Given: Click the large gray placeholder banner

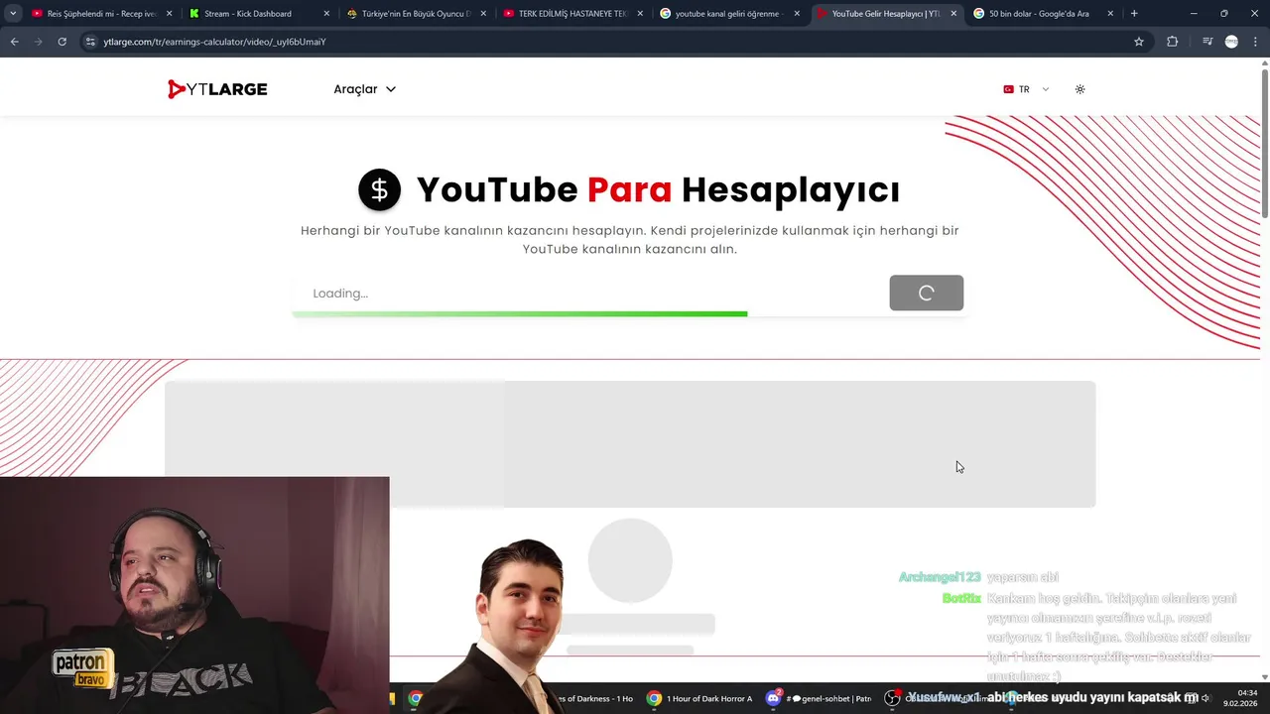Looking at the screenshot, I should tap(630, 444).
